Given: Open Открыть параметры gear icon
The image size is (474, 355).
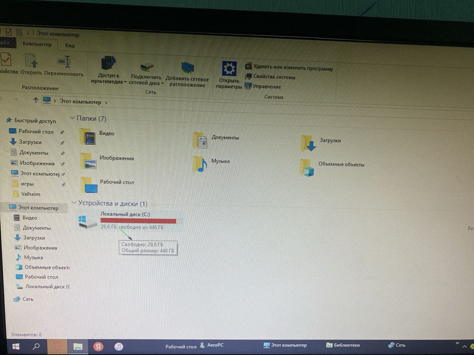Looking at the screenshot, I should click(x=229, y=69).
